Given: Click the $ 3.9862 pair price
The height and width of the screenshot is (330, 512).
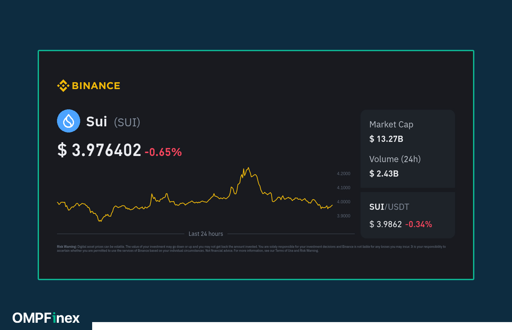Looking at the screenshot, I should tap(385, 224).
